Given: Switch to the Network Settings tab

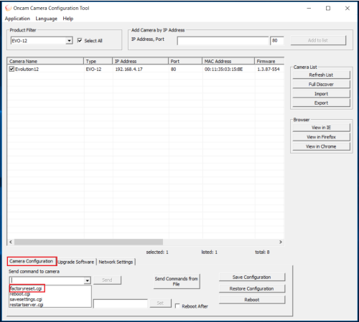Looking at the screenshot, I should click(116, 262).
